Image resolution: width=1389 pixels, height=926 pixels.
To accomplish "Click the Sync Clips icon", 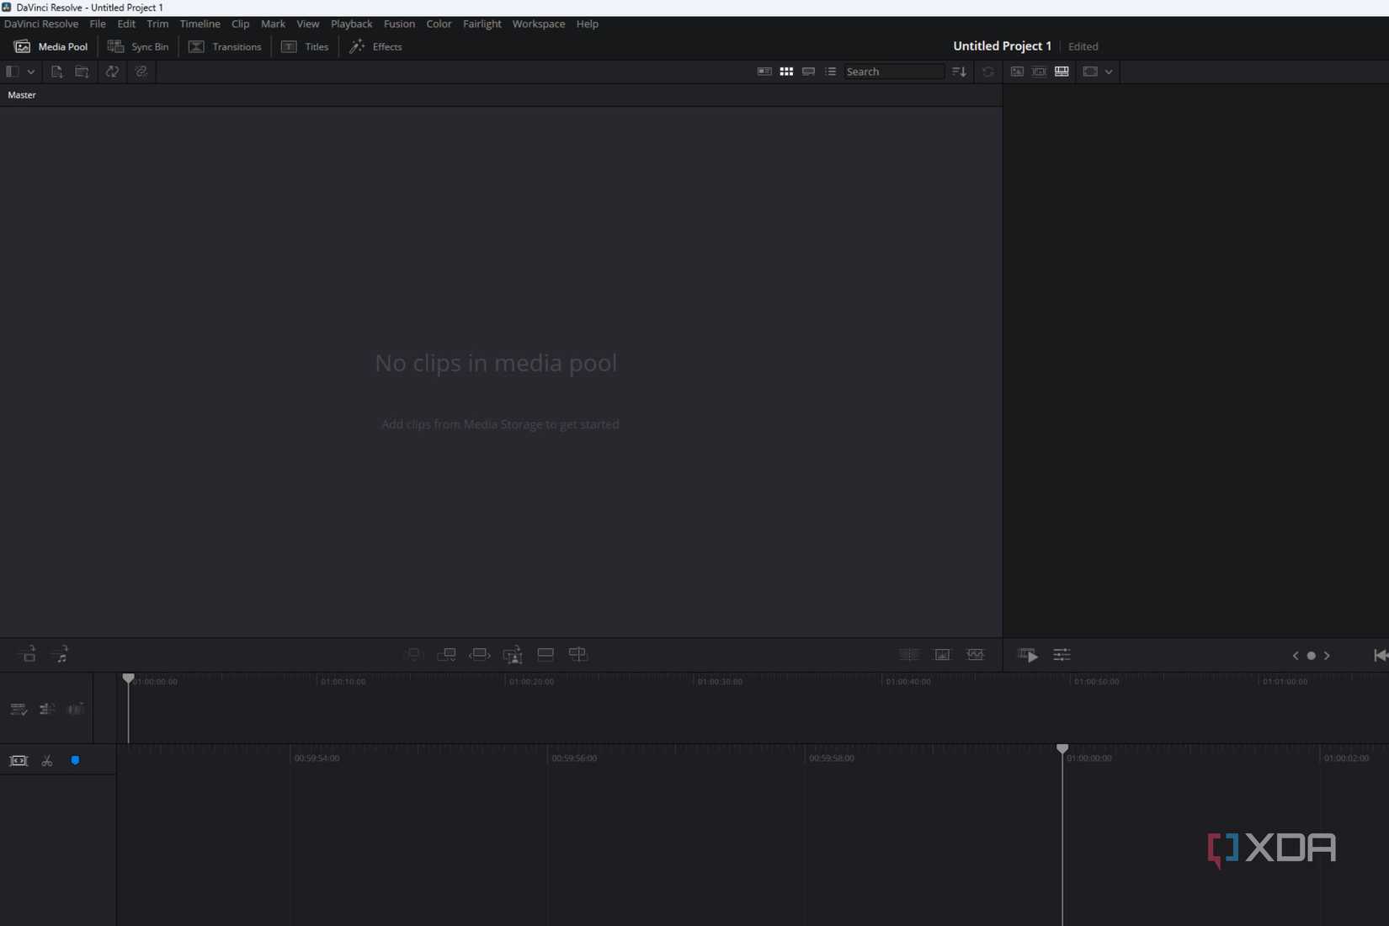I will click(x=112, y=72).
